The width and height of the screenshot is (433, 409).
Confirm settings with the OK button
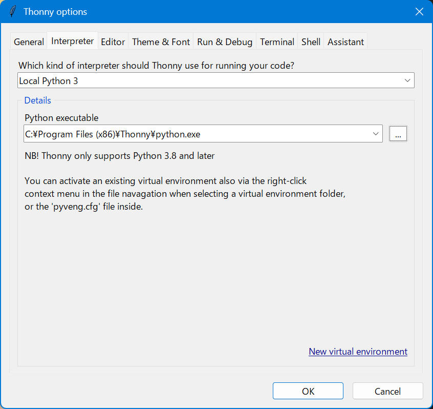308,391
